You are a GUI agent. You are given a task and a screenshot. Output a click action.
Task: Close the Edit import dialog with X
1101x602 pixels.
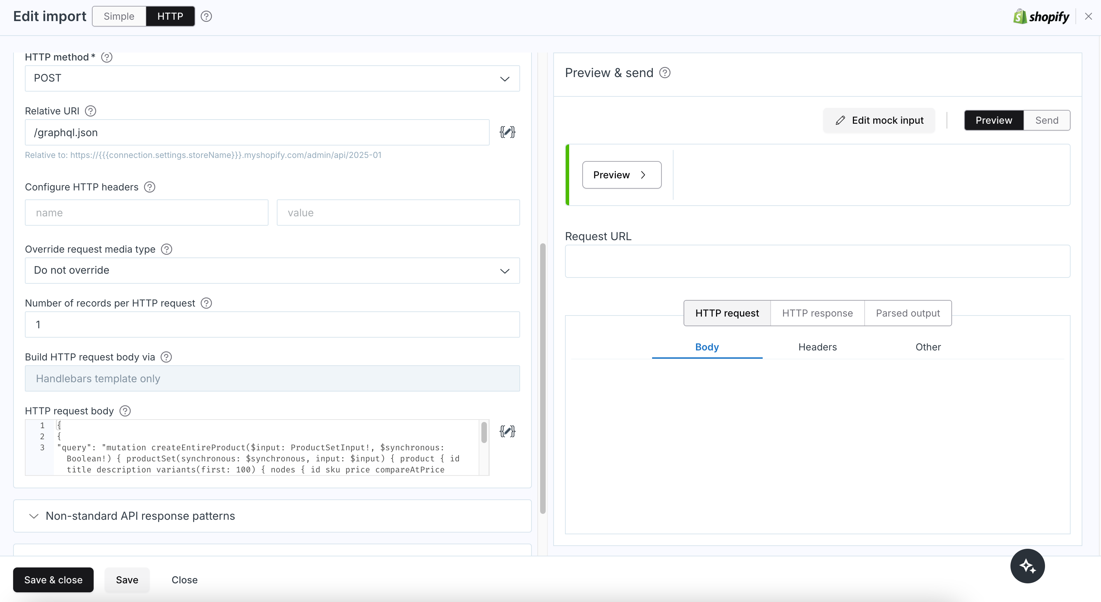(1089, 16)
